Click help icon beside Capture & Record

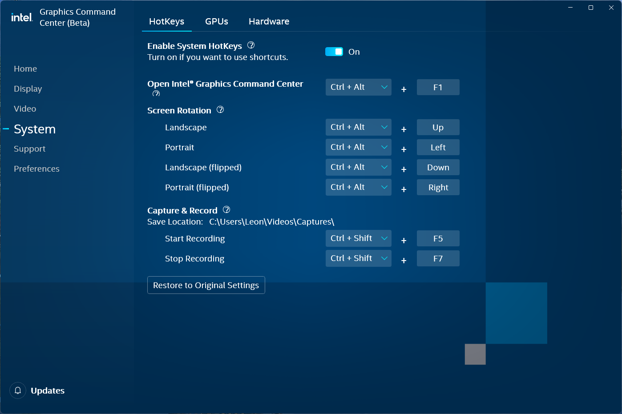(226, 209)
